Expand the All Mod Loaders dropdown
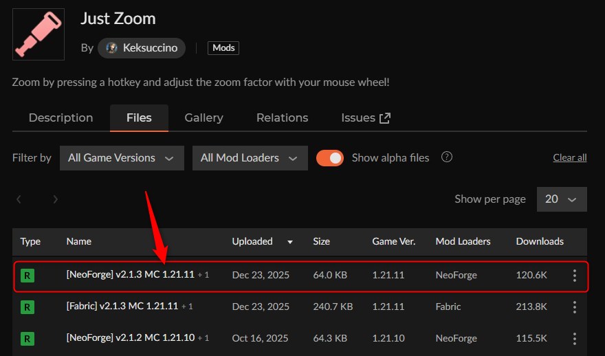This screenshot has width=605, height=356. pyautogui.click(x=250, y=158)
